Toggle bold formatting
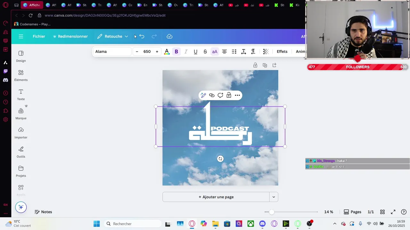This screenshot has width=410, height=230. click(176, 51)
